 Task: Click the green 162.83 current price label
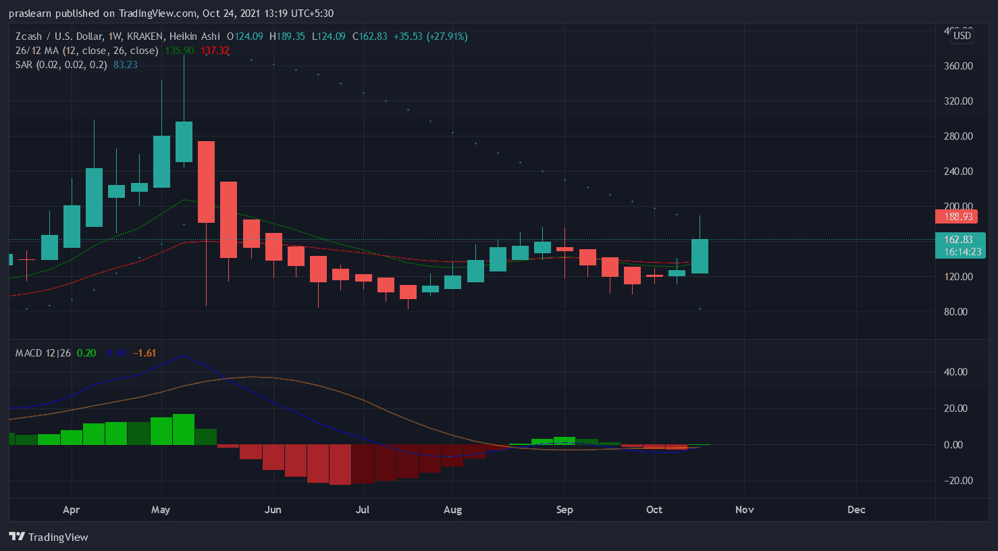click(x=959, y=240)
